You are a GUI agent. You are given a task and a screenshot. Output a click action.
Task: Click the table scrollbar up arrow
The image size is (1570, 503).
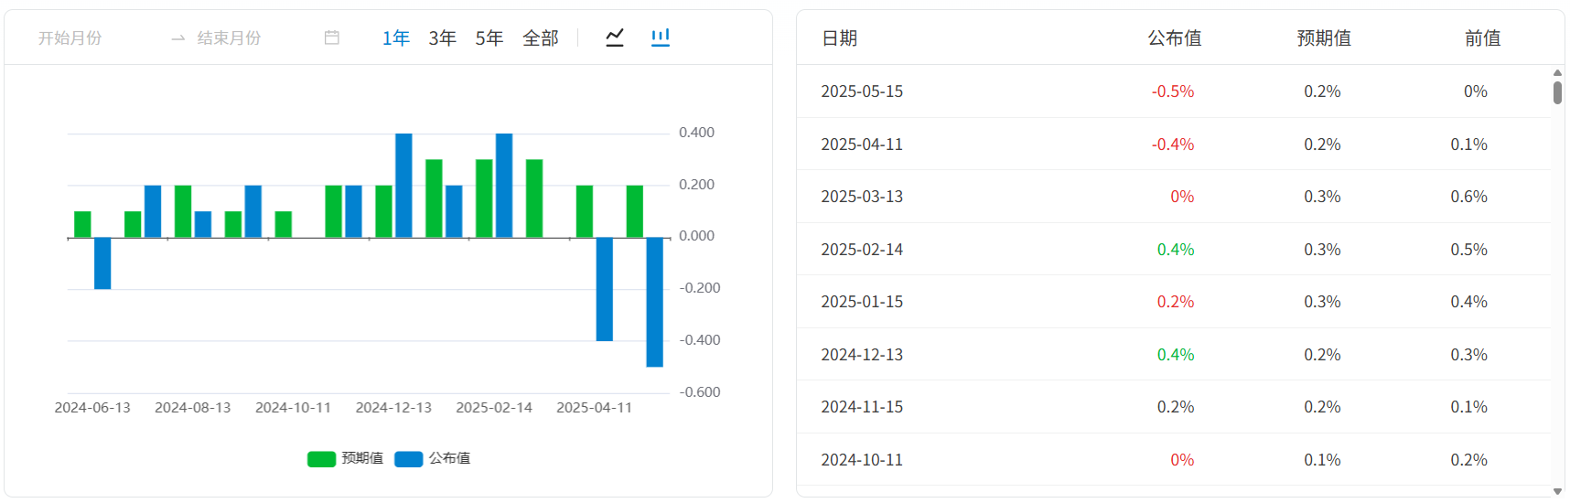pyautogui.click(x=1557, y=72)
